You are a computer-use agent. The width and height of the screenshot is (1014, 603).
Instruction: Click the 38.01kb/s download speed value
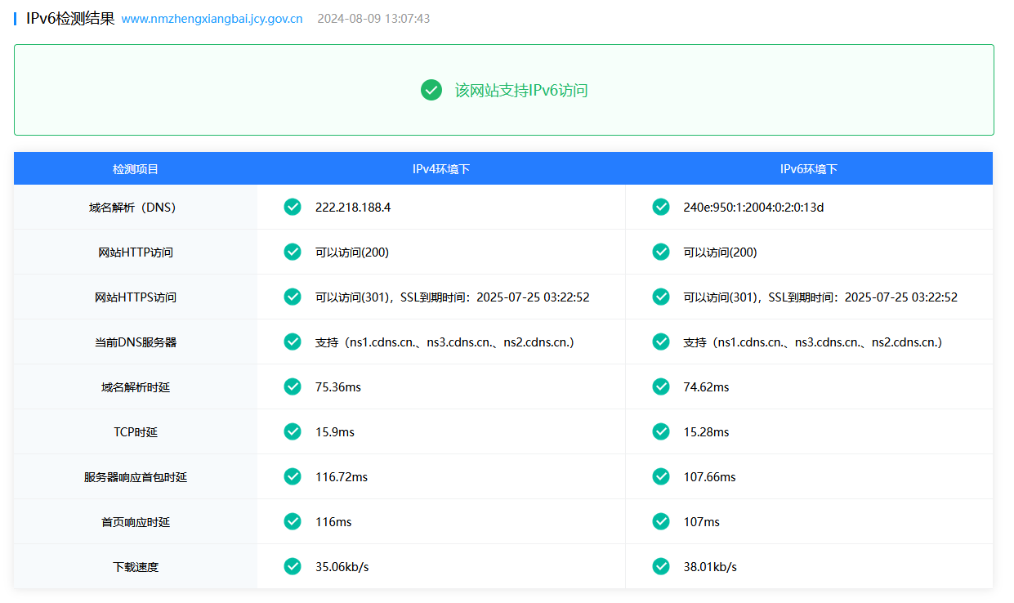click(x=710, y=567)
